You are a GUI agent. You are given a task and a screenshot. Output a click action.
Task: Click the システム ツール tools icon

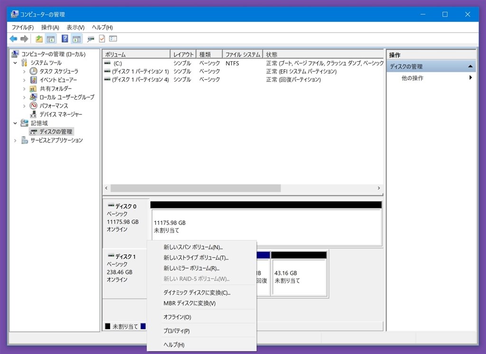point(25,63)
